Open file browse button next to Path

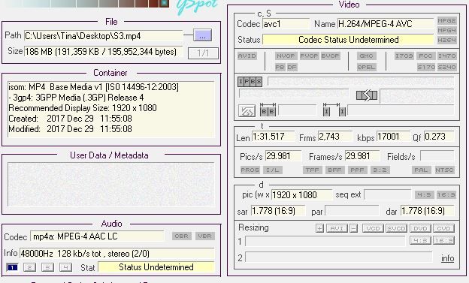click(x=202, y=35)
